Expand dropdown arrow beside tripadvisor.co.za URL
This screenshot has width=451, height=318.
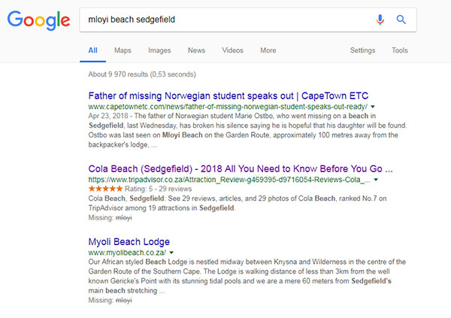pos(377,180)
